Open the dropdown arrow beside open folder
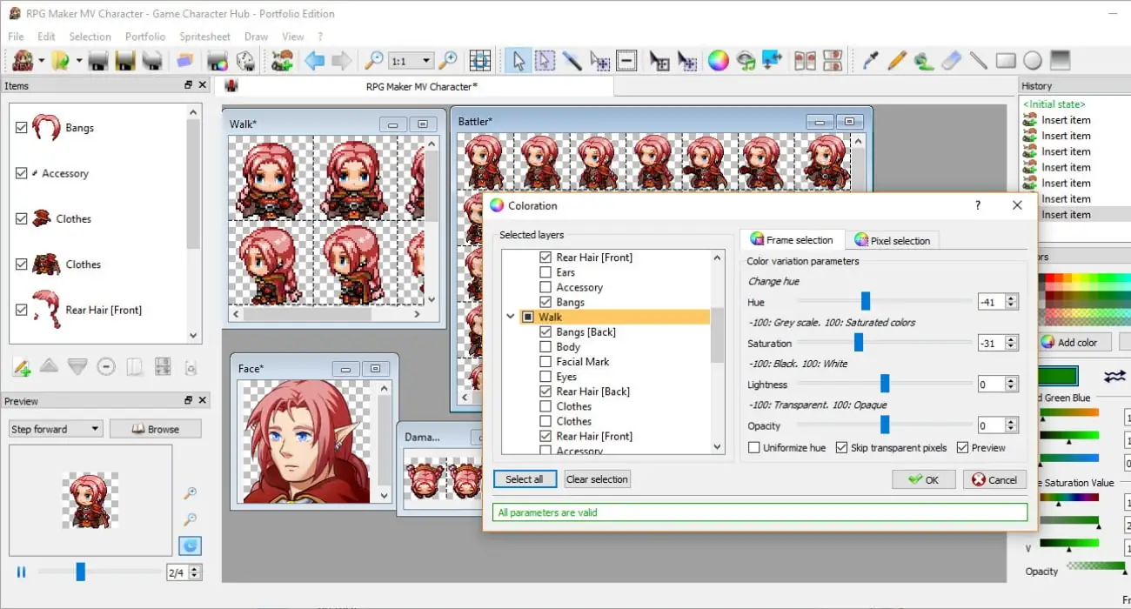 coord(78,60)
